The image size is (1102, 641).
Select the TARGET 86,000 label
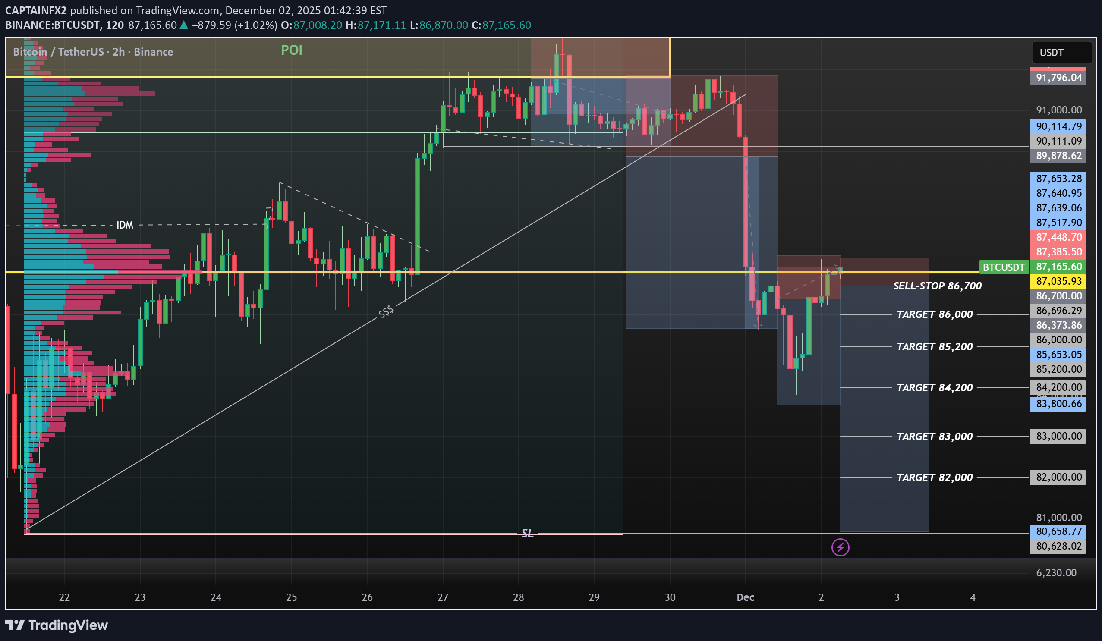(x=935, y=314)
